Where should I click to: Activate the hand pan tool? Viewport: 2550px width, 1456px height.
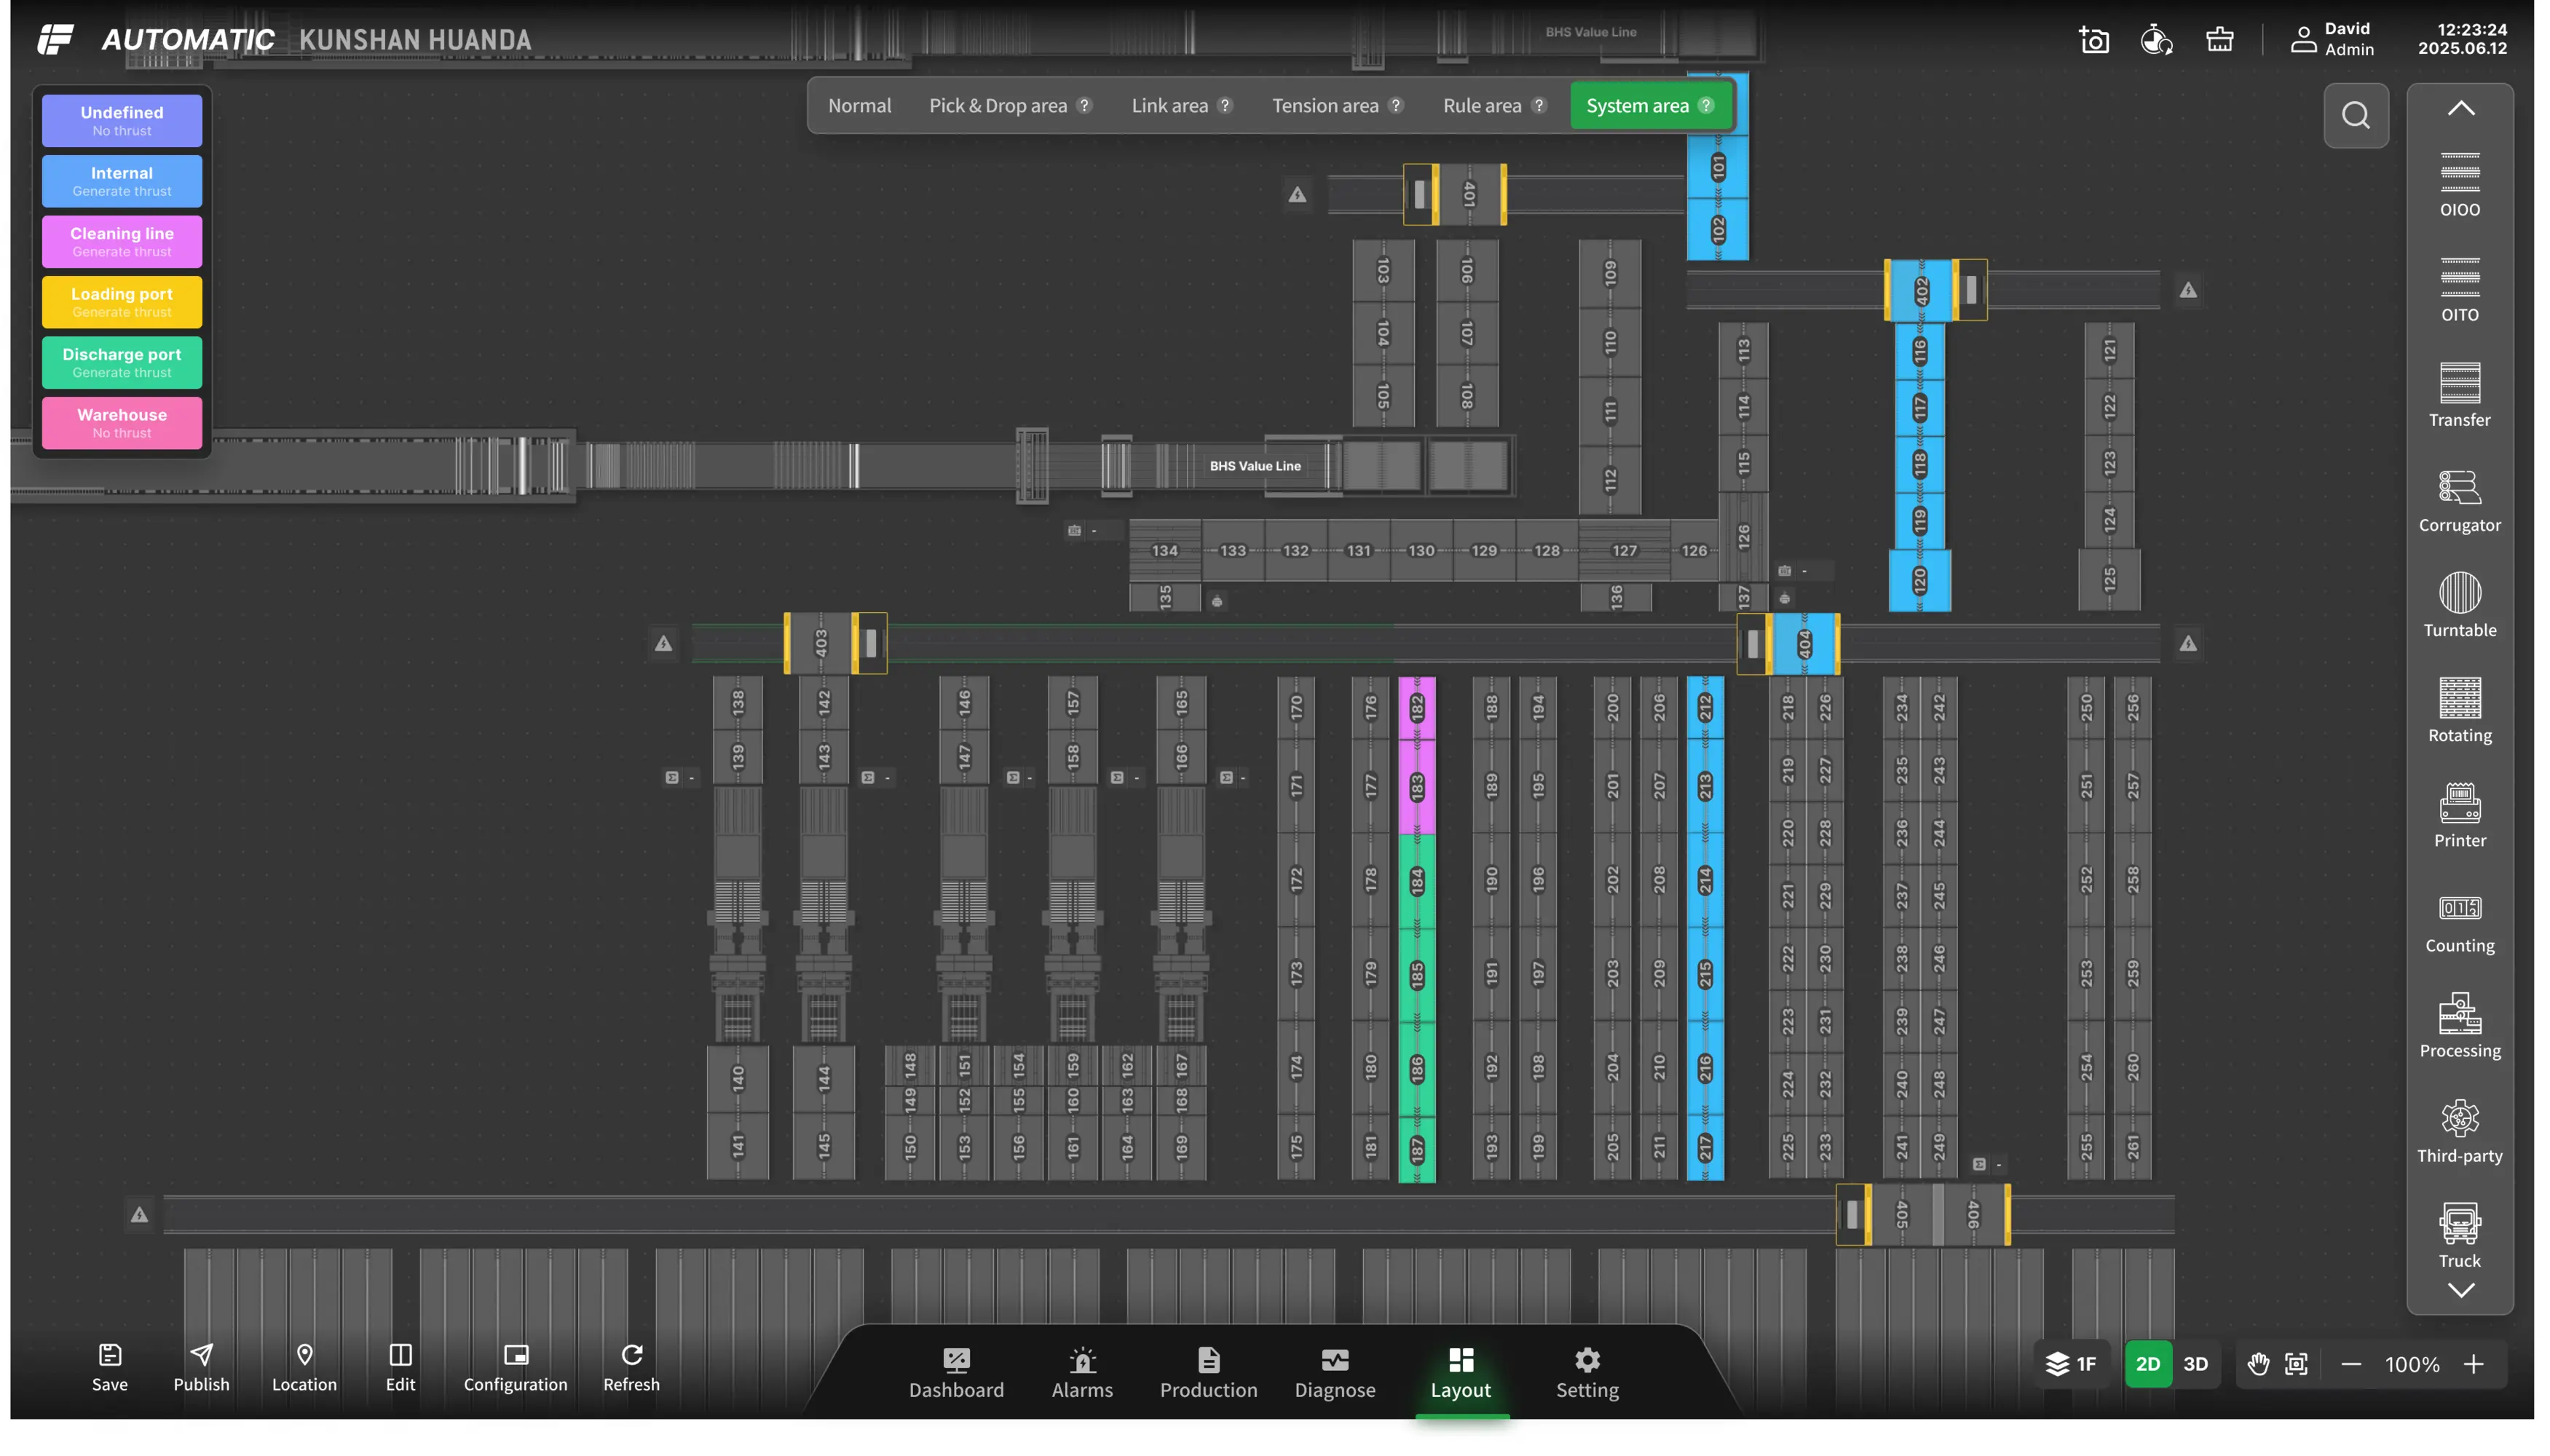pos(2257,1364)
